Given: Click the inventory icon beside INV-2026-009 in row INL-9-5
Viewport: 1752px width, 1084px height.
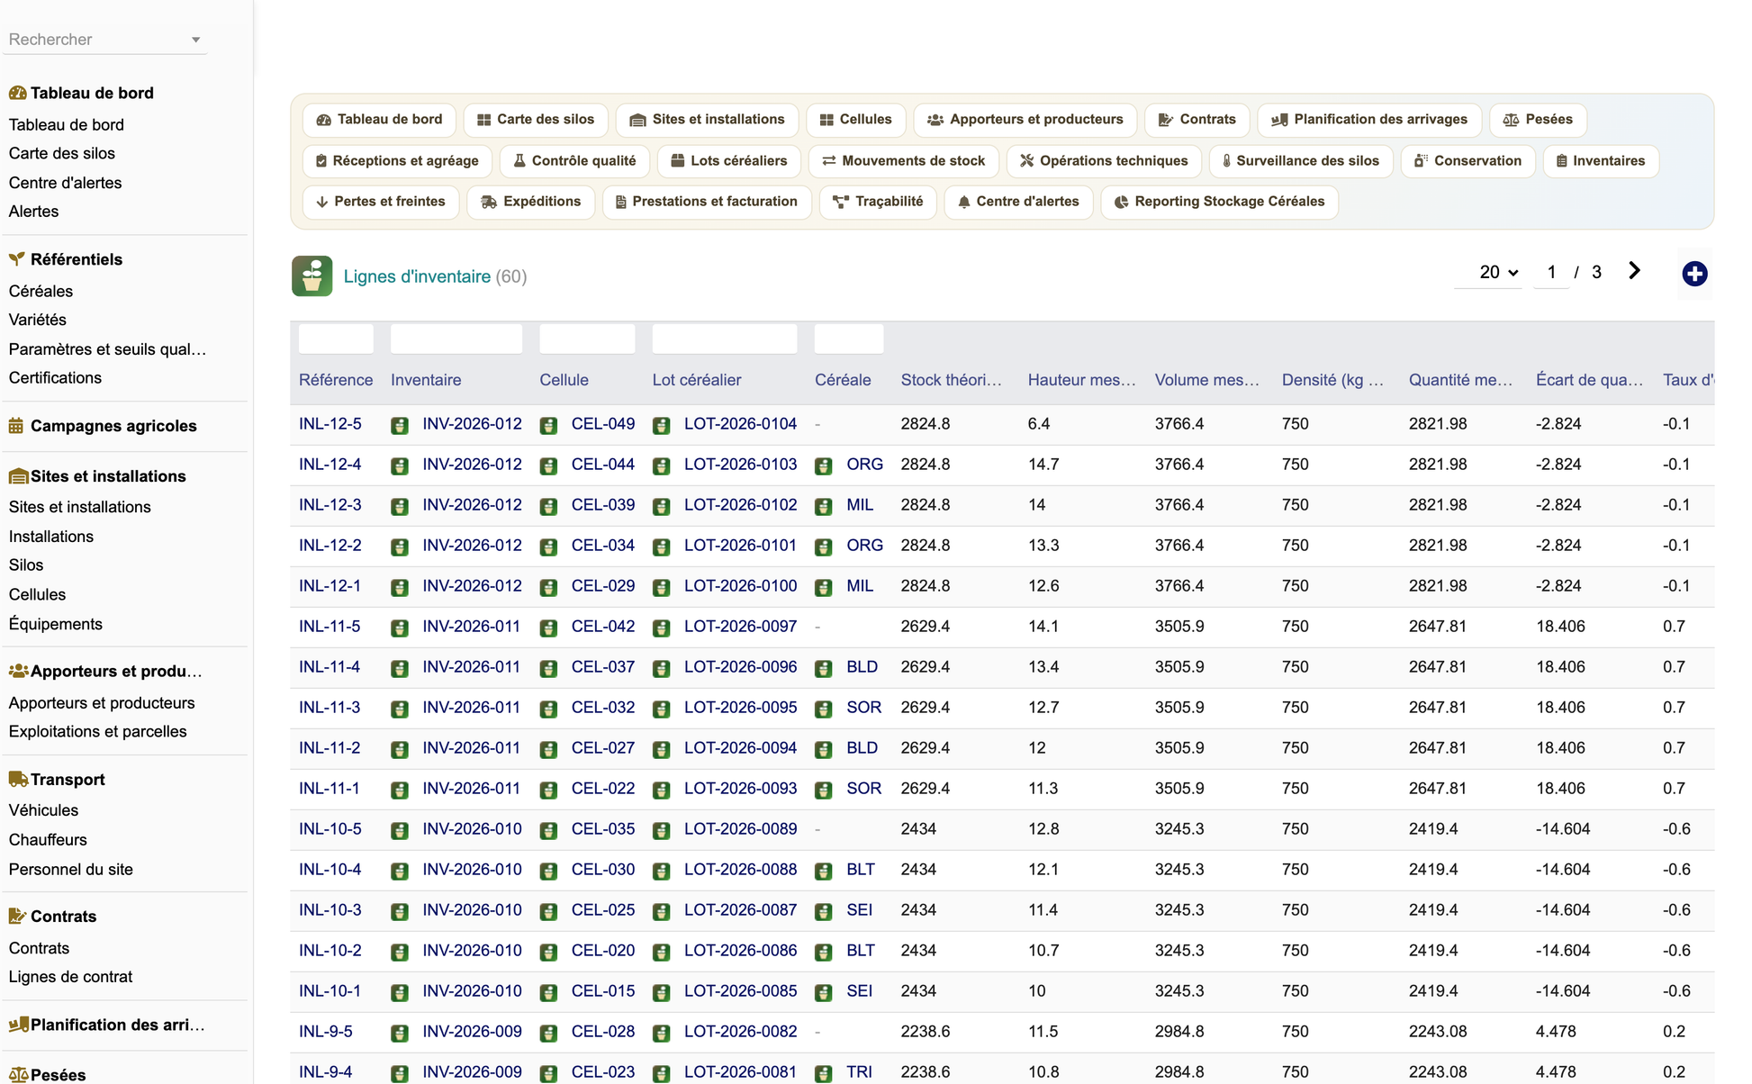Looking at the screenshot, I should (x=400, y=1033).
